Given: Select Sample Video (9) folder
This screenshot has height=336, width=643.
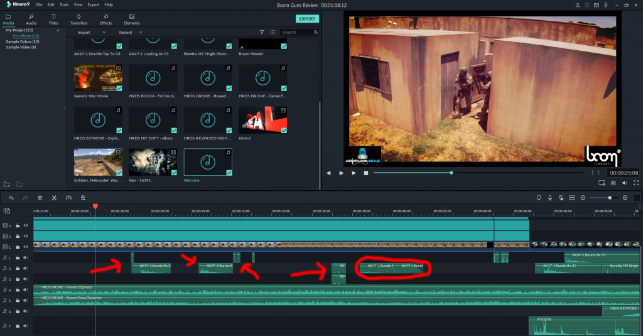Looking at the screenshot, I should (21, 47).
